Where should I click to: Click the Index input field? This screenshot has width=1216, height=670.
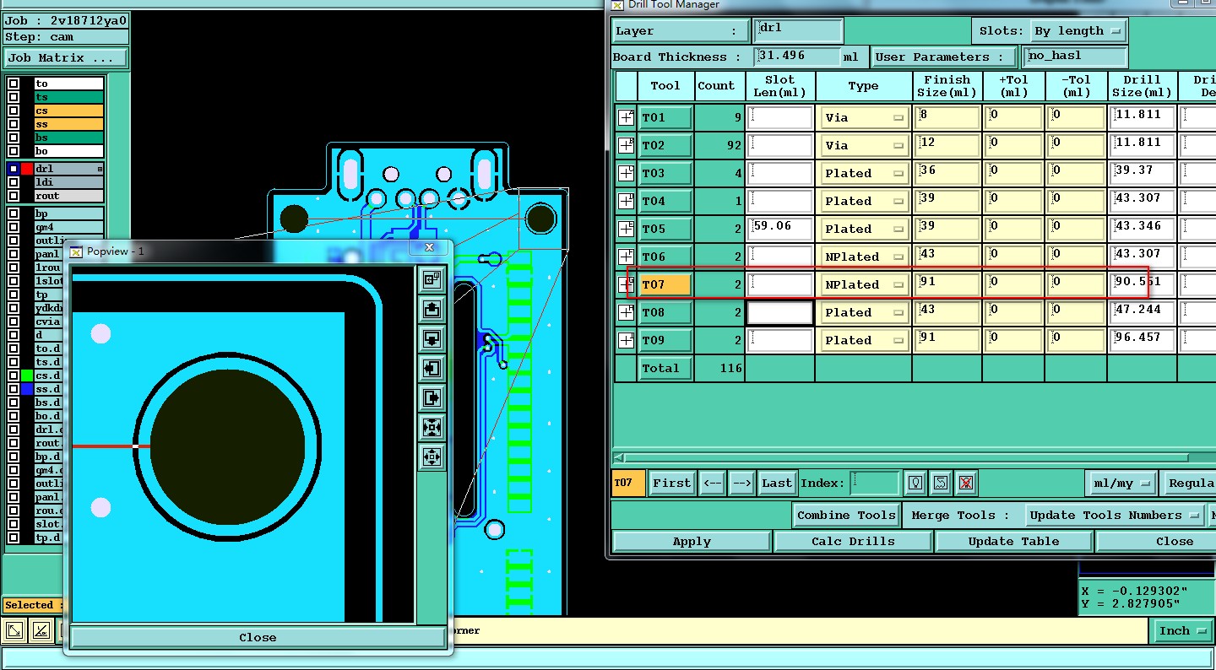pos(874,484)
